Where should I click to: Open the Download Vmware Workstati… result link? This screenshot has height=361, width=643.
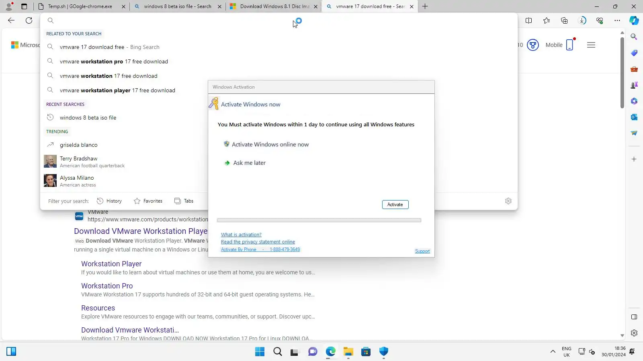click(130, 330)
